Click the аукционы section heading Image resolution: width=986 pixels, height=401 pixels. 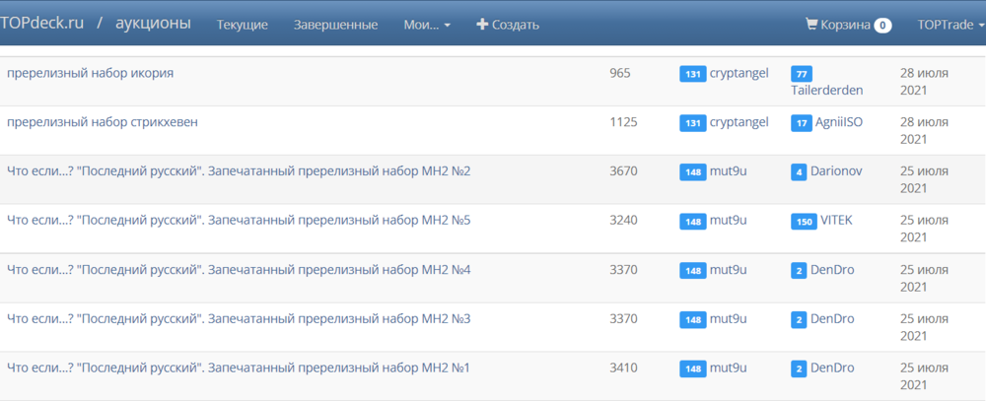(x=154, y=24)
